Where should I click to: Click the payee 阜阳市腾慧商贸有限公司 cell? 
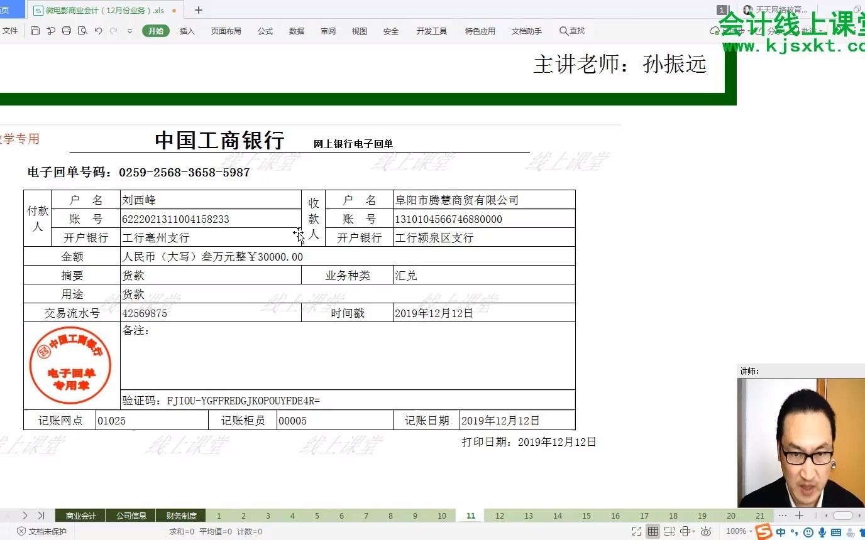(484, 200)
